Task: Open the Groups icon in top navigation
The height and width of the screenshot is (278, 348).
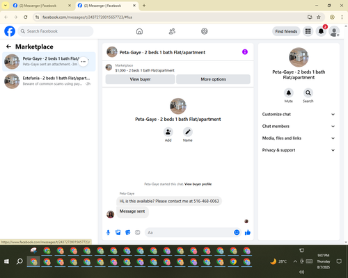Action: point(205,31)
